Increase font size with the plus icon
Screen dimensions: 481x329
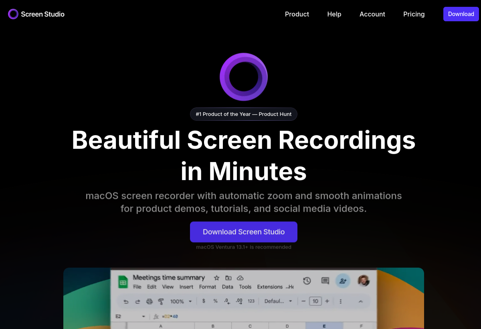click(327, 301)
